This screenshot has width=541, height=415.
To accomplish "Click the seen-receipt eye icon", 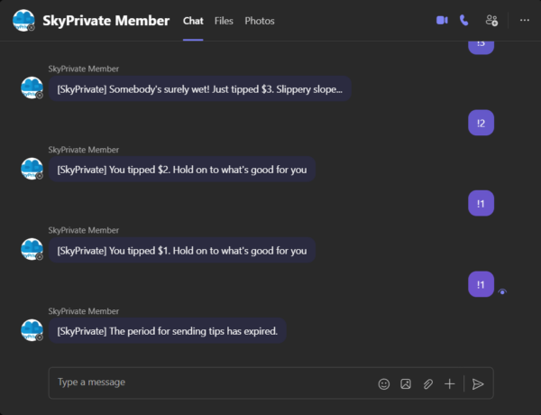I will click(502, 291).
